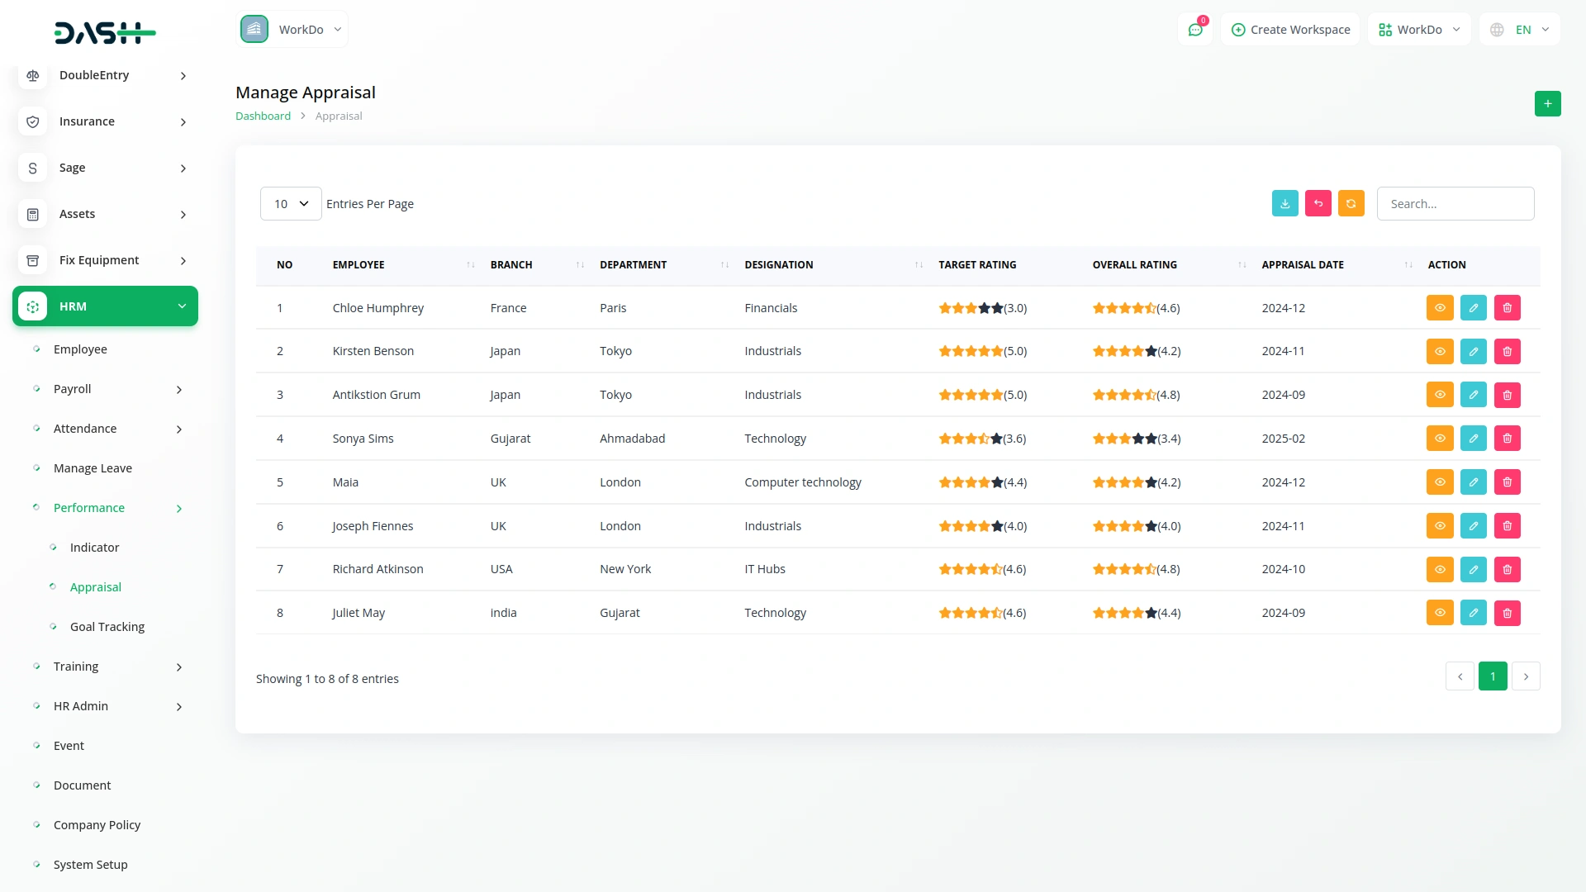Click the orange refresh icon button
Viewport: 1586px width, 892px height.
click(1351, 204)
